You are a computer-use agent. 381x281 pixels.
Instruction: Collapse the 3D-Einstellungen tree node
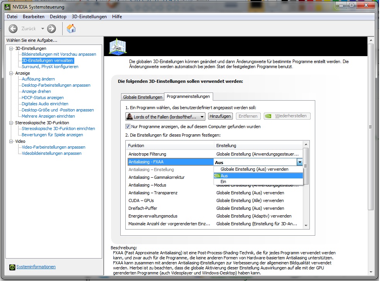coord(11,48)
